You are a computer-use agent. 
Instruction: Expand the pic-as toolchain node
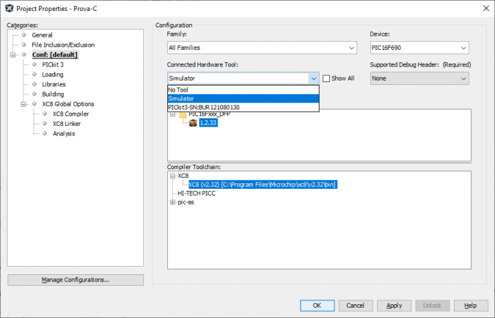point(173,202)
